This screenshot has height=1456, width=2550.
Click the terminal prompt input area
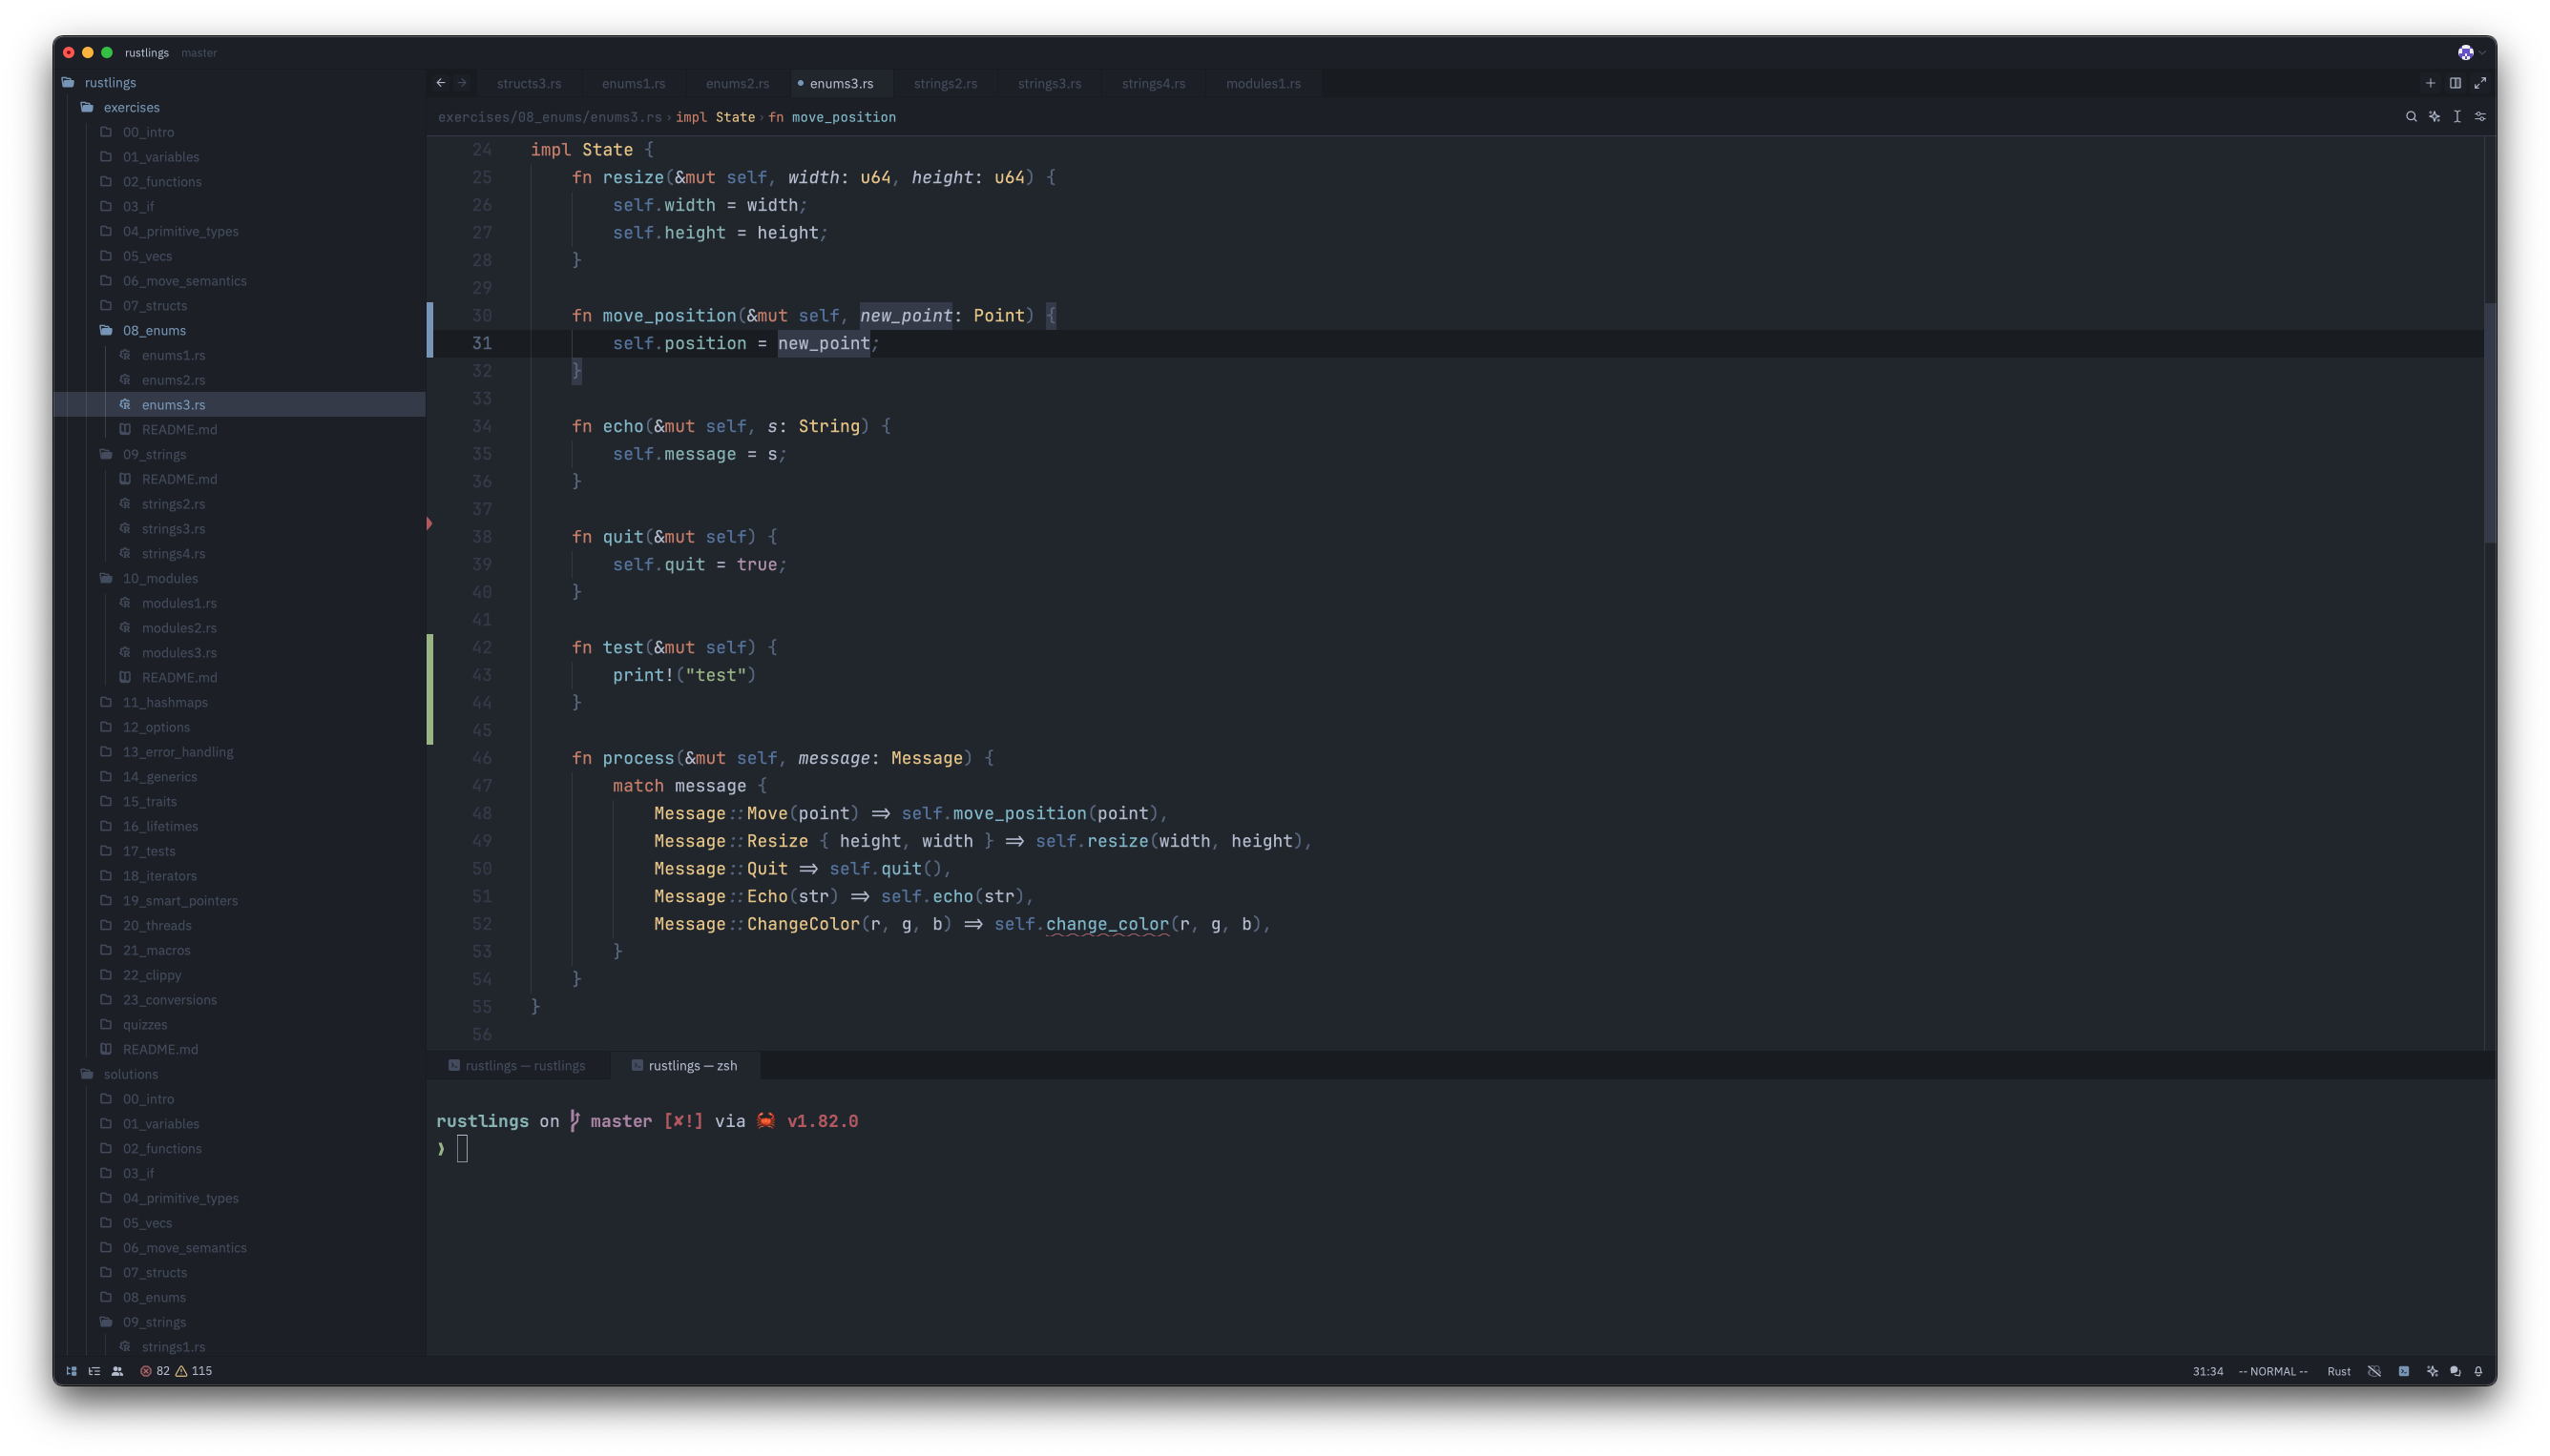coord(461,1149)
